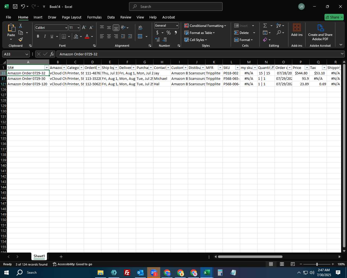Screen dimensions: 347x278
Task: Open the Quantity column active filter button
Action: tap(272, 68)
